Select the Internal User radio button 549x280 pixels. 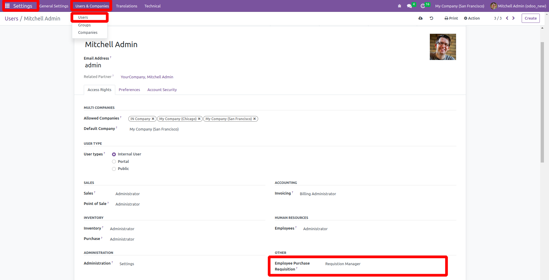[114, 154]
